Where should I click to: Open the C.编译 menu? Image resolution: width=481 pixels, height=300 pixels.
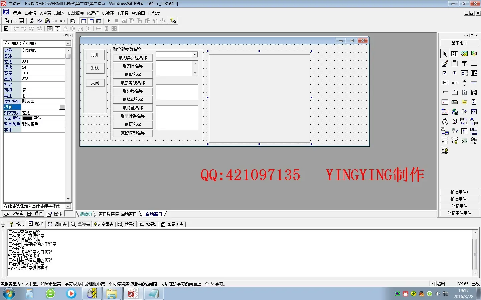(108, 13)
